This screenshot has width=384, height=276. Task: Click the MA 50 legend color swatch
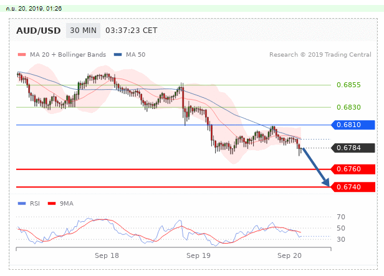(118, 55)
